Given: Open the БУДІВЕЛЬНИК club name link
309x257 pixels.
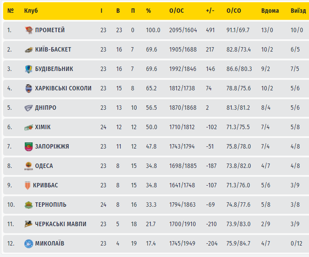Looking at the screenshot, I should (54, 69).
